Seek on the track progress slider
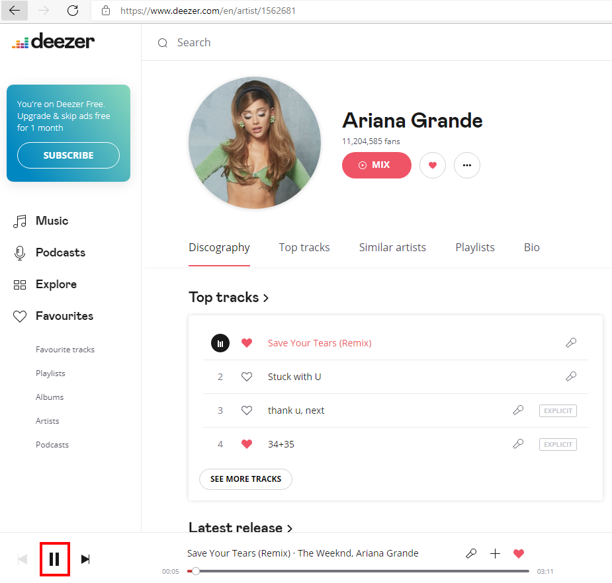Viewport: 612px width, 583px height. coord(358,571)
